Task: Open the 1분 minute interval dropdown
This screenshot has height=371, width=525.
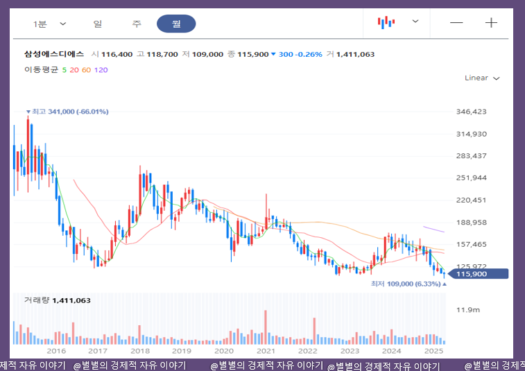Action: pyautogui.click(x=49, y=24)
